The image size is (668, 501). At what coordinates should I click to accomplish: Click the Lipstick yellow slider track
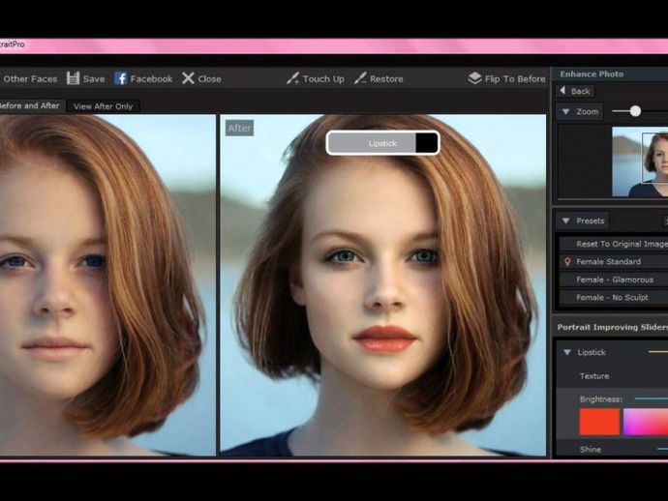coord(657,352)
